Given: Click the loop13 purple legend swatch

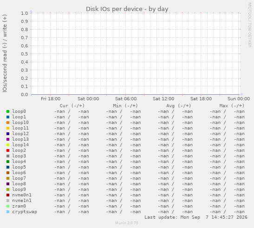Looking at the screenshot, I should click(x=8, y=139).
